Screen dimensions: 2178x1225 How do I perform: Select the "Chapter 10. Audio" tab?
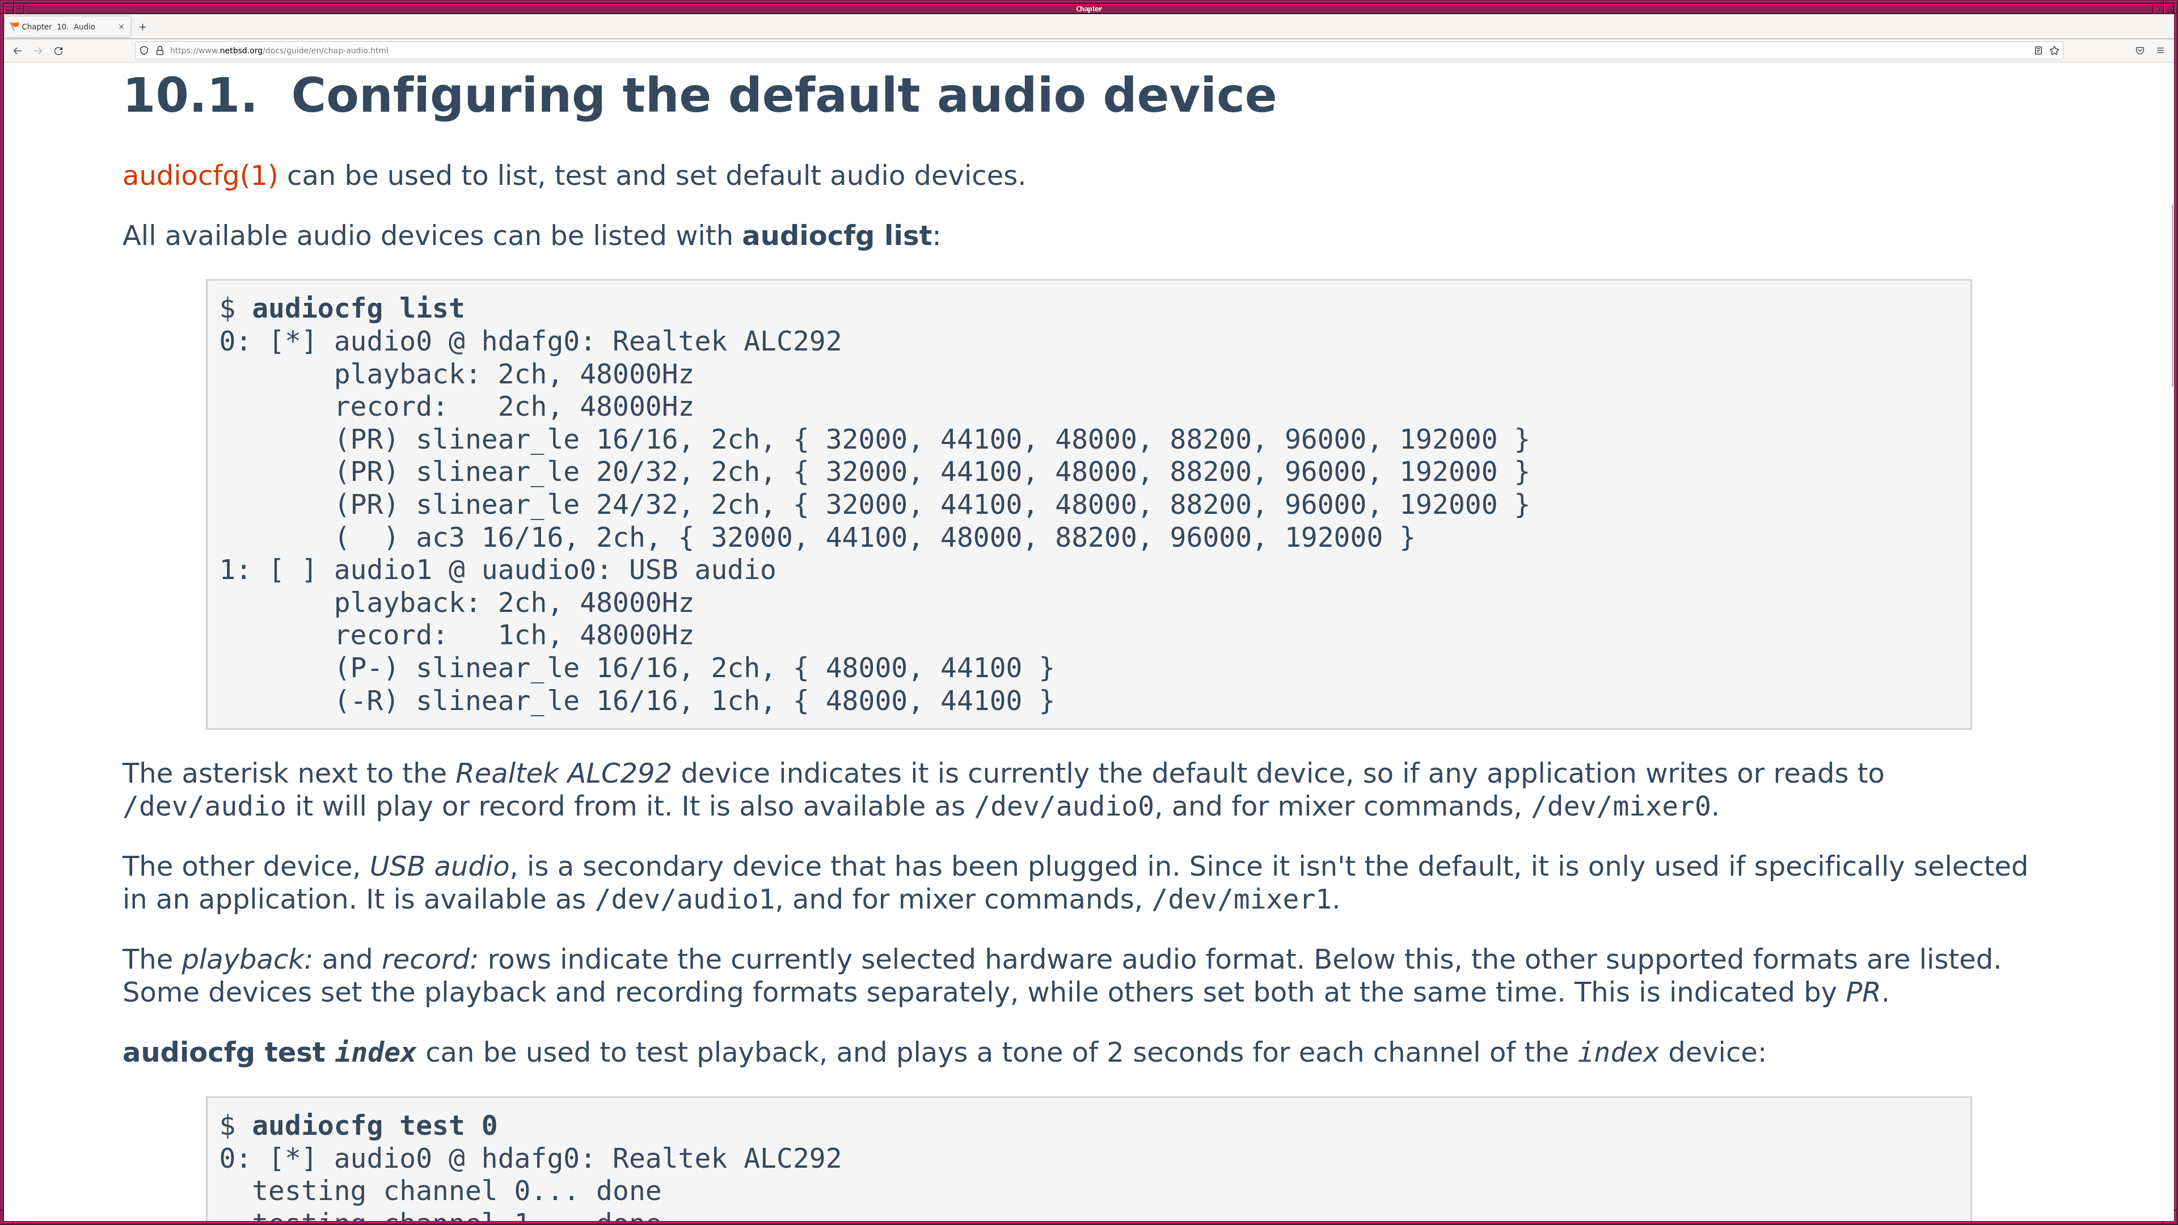(59, 27)
